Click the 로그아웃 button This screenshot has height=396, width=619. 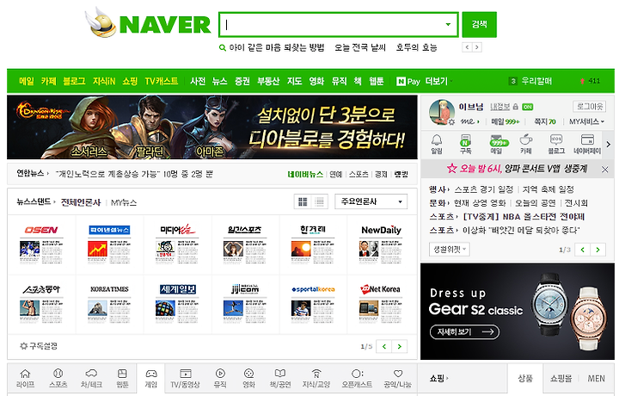coord(590,106)
